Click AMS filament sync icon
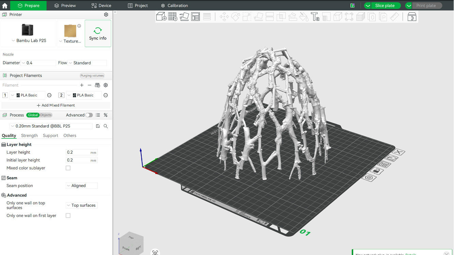The image size is (454, 255). (97, 85)
